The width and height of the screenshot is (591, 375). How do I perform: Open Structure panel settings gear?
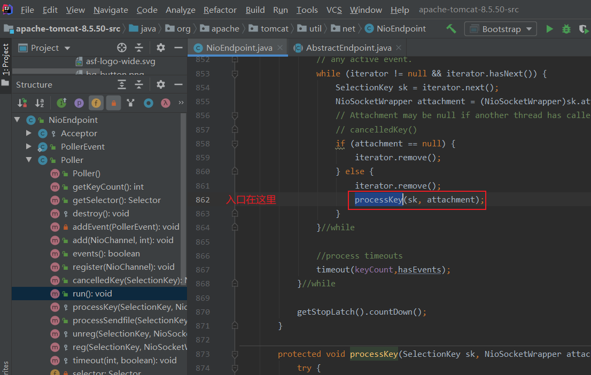coord(160,84)
